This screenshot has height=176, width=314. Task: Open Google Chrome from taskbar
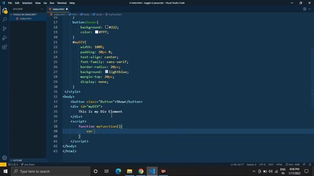(x=141, y=171)
